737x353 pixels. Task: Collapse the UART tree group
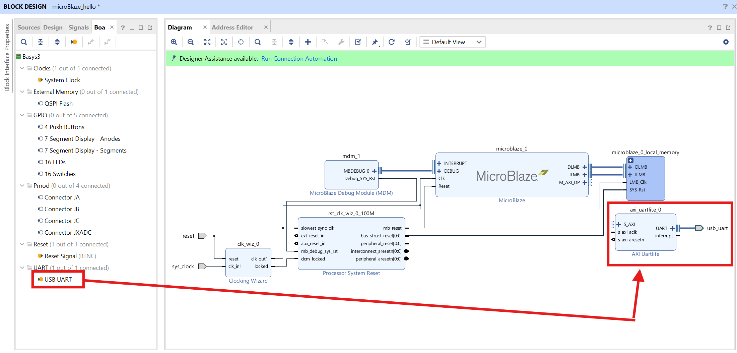pos(22,268)
